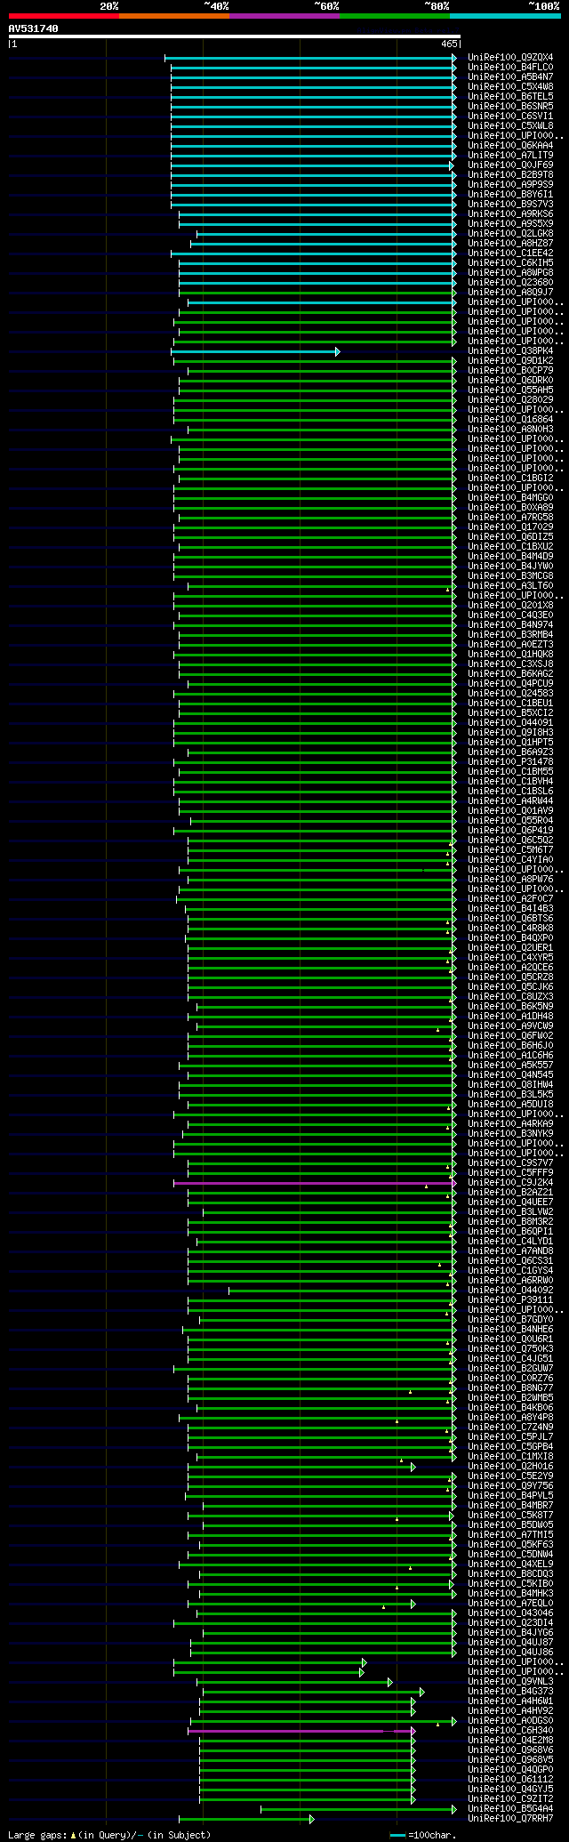Click the query end position 465
569x1842 pixels.
449,44
